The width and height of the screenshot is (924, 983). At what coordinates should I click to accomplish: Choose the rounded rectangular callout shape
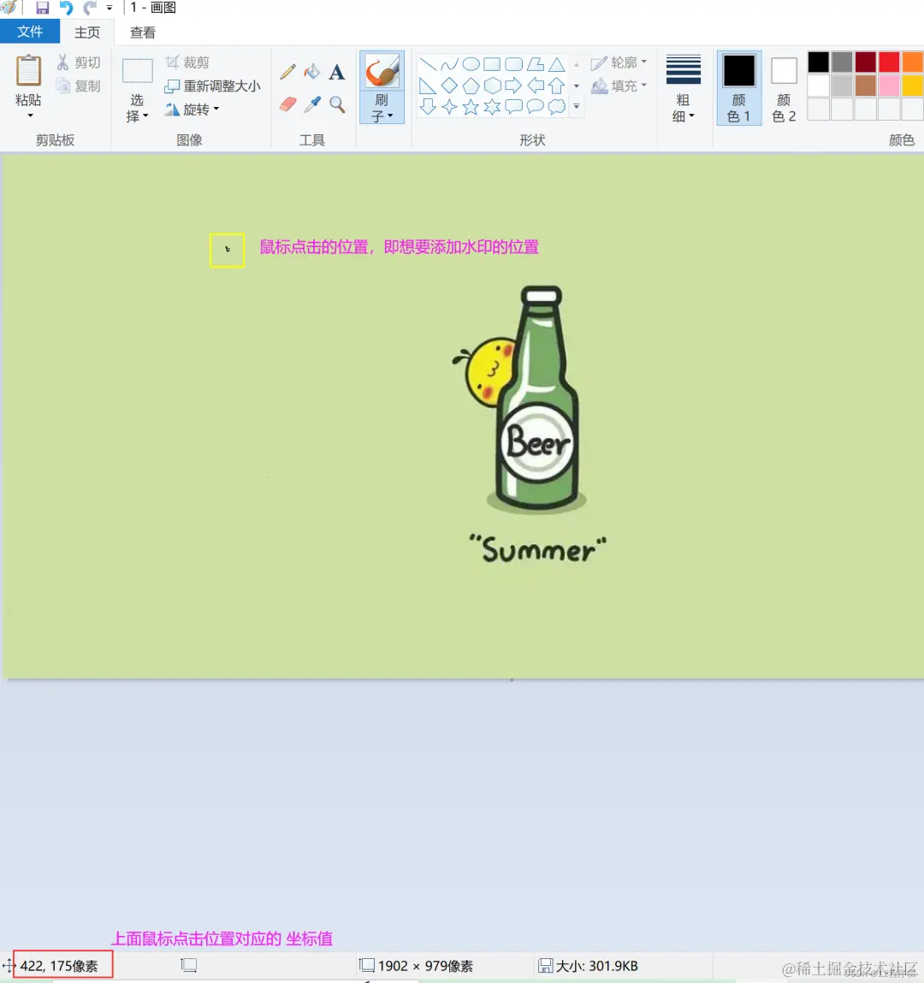[513, 107]
